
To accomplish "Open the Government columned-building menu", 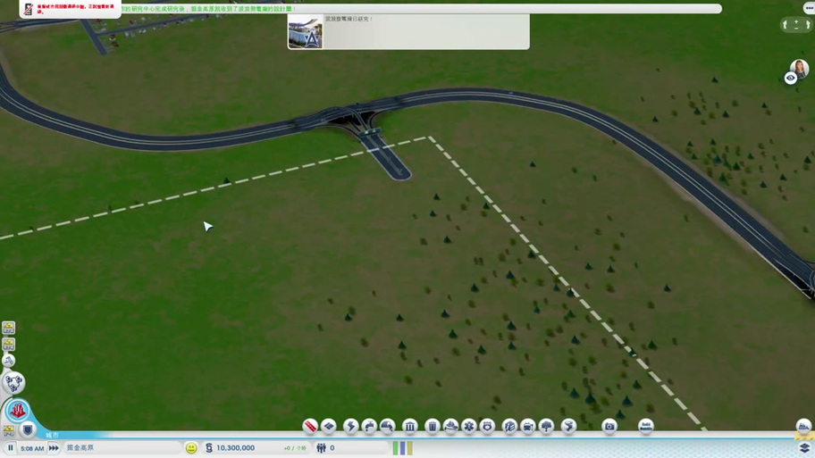I will 409,427.
